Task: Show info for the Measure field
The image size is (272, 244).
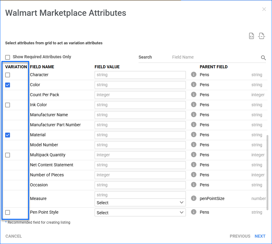Action: click(194, 198)
